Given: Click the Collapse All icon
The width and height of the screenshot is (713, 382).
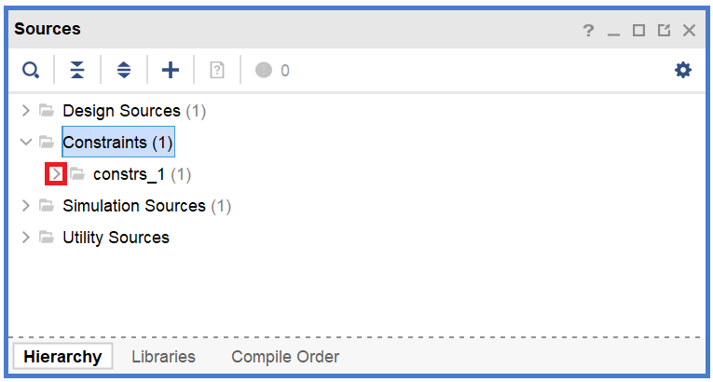Looking at the screenshot, I should [x=77, y=70].
